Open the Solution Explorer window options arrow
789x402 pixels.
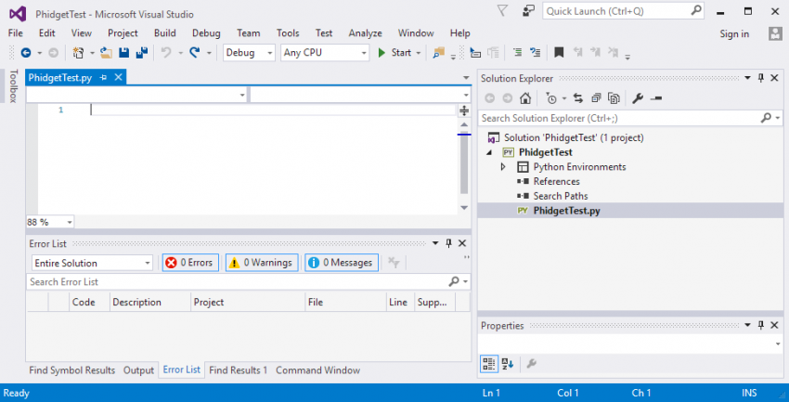(748, 78)
